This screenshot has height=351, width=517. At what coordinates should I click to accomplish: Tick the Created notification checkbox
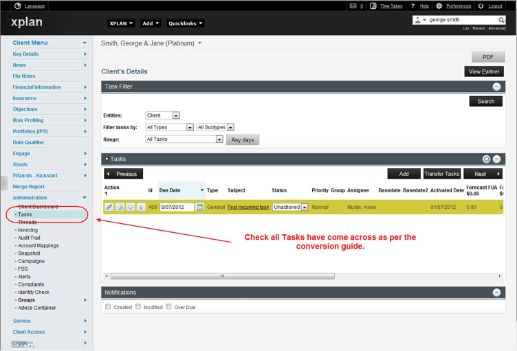coord(108,306)
